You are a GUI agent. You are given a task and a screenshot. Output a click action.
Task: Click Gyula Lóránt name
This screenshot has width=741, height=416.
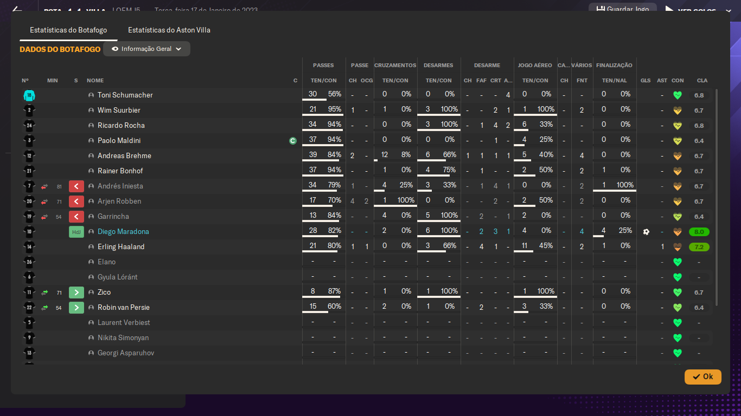point(118,277)
